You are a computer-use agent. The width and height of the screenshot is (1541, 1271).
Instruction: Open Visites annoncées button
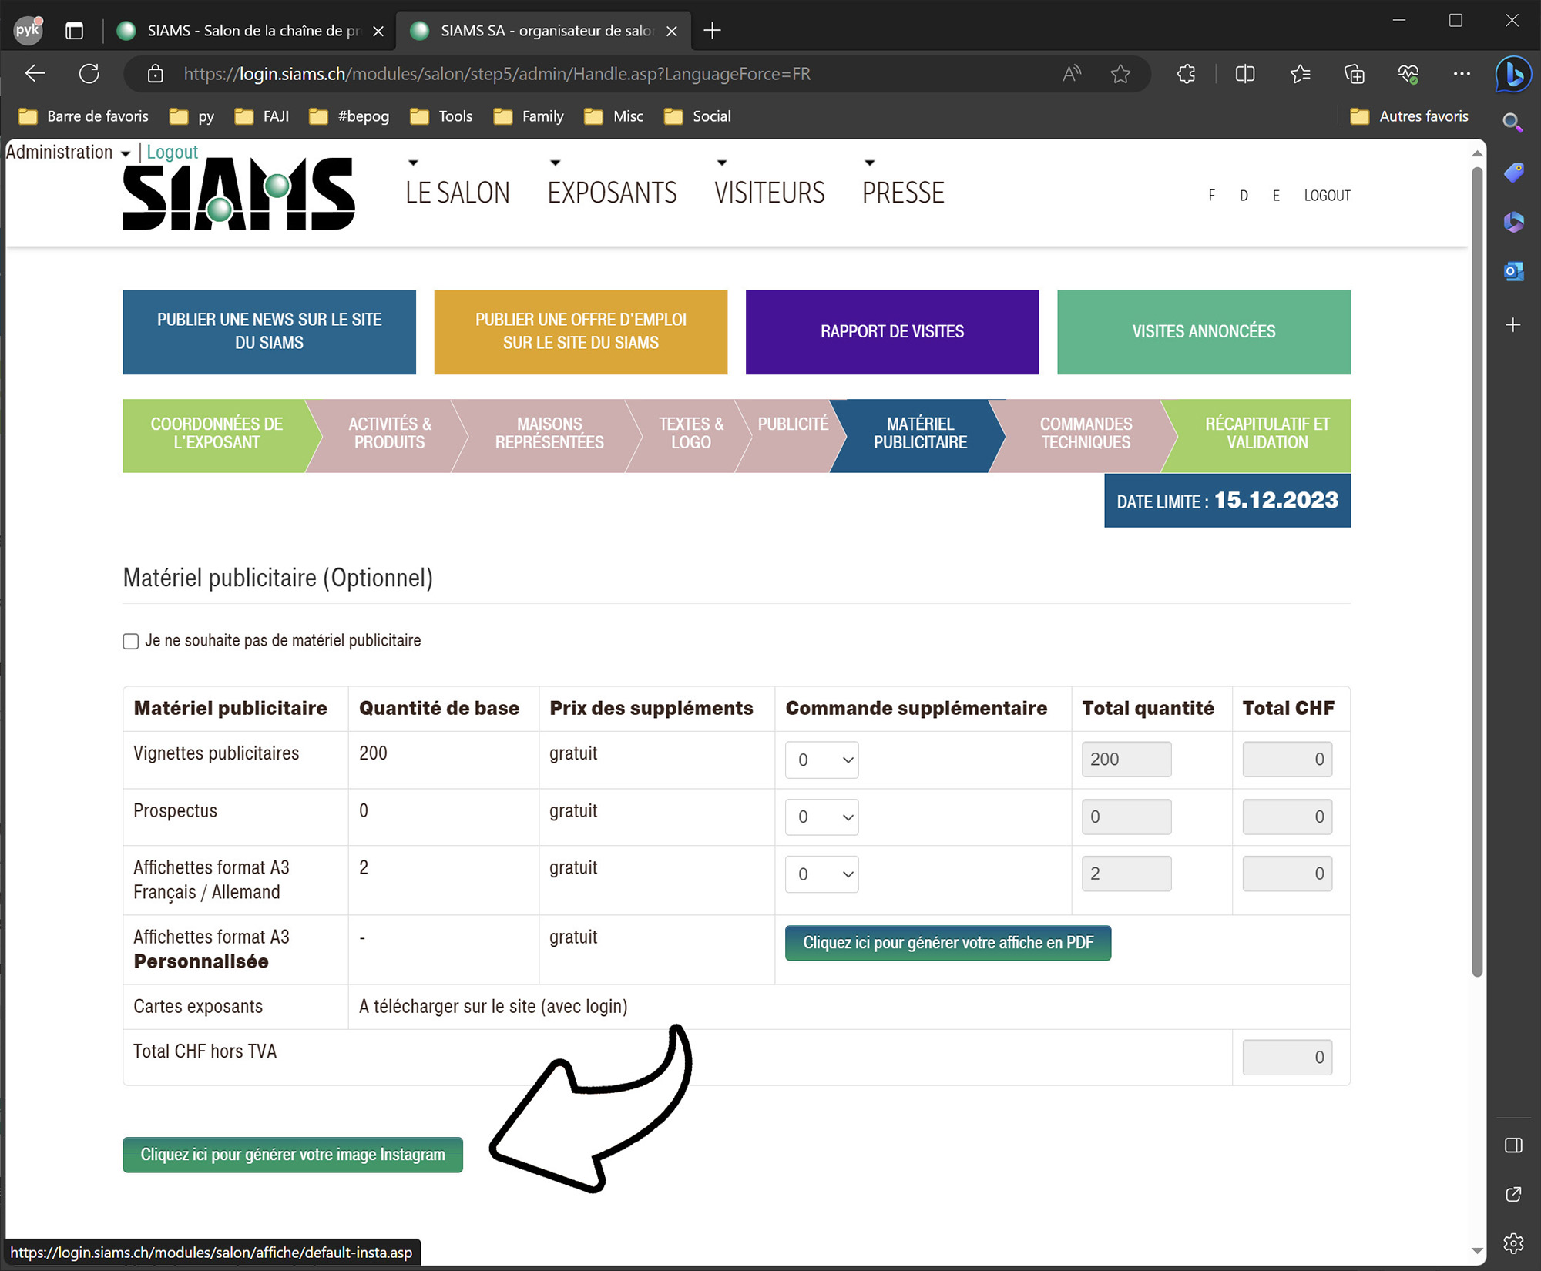1204,332
